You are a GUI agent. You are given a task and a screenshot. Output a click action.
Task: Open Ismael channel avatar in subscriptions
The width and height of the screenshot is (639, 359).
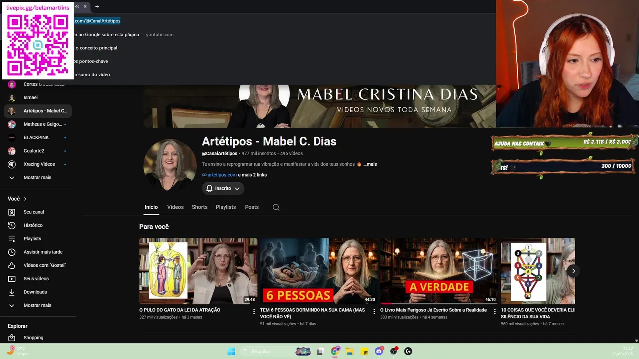pyautogui.click(x=12, y=97)
